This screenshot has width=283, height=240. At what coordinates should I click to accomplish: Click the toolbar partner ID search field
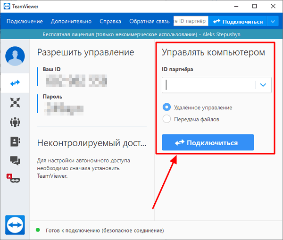tap(191, 21)
